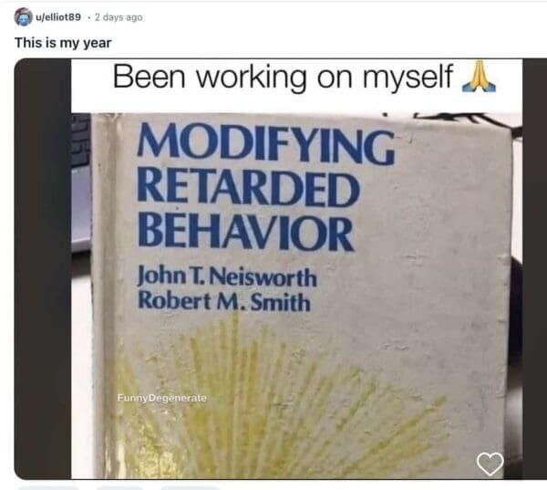Click the FunnyDegenerate watermark
Image resolution: width=547 pixels, height=490 pixels.
[x=162, y=398]
